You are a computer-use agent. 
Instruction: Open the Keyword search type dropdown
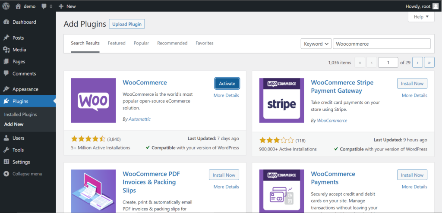pos(316,44)
